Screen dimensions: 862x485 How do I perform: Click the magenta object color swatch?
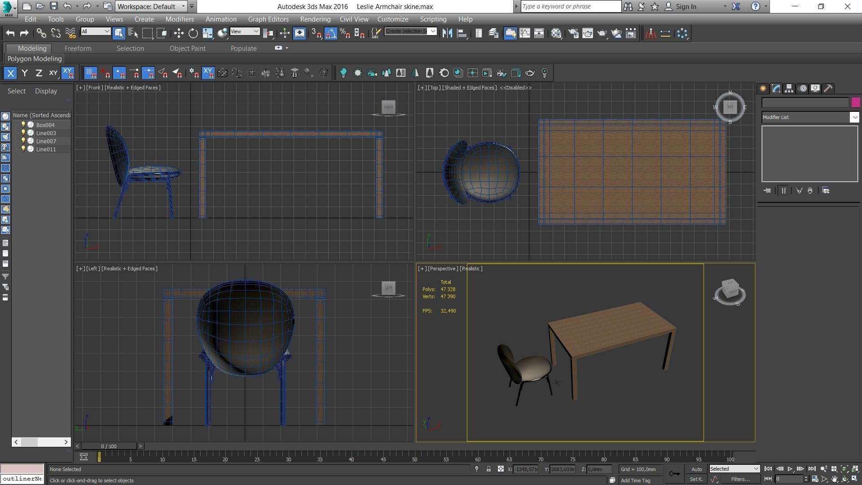(856, 102)
